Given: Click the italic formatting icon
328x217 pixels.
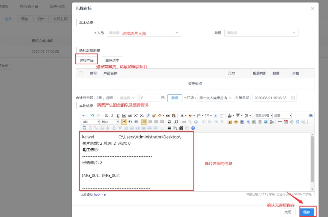Looking at the screenshot, I should pyautogui.click(x=112, y=116).
